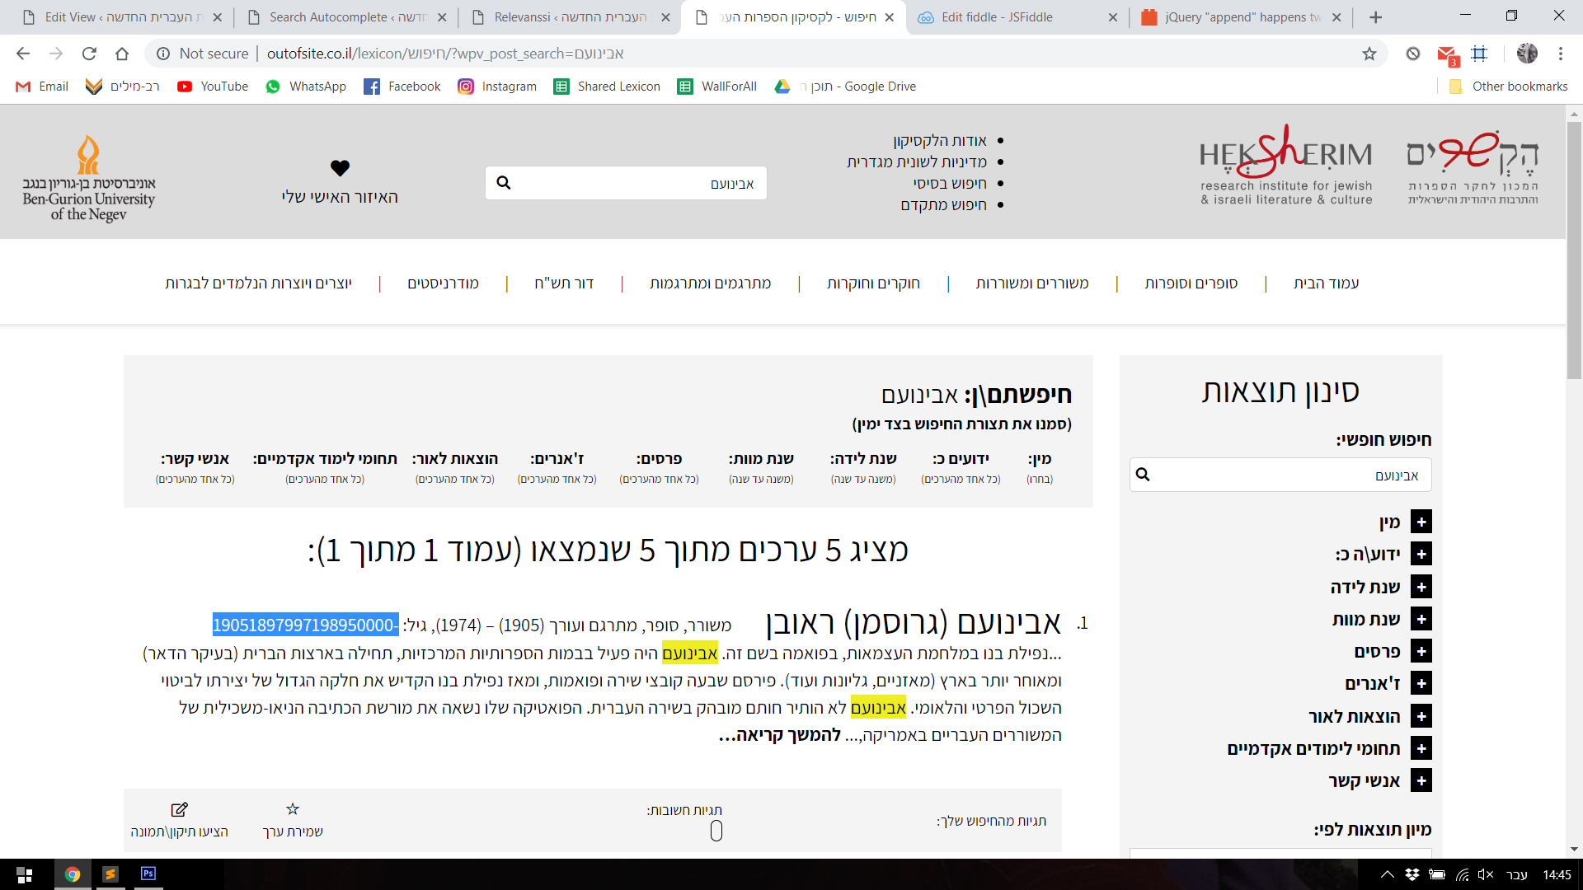
Task: Bookmark this page with the star icon
Action: 1369,54
